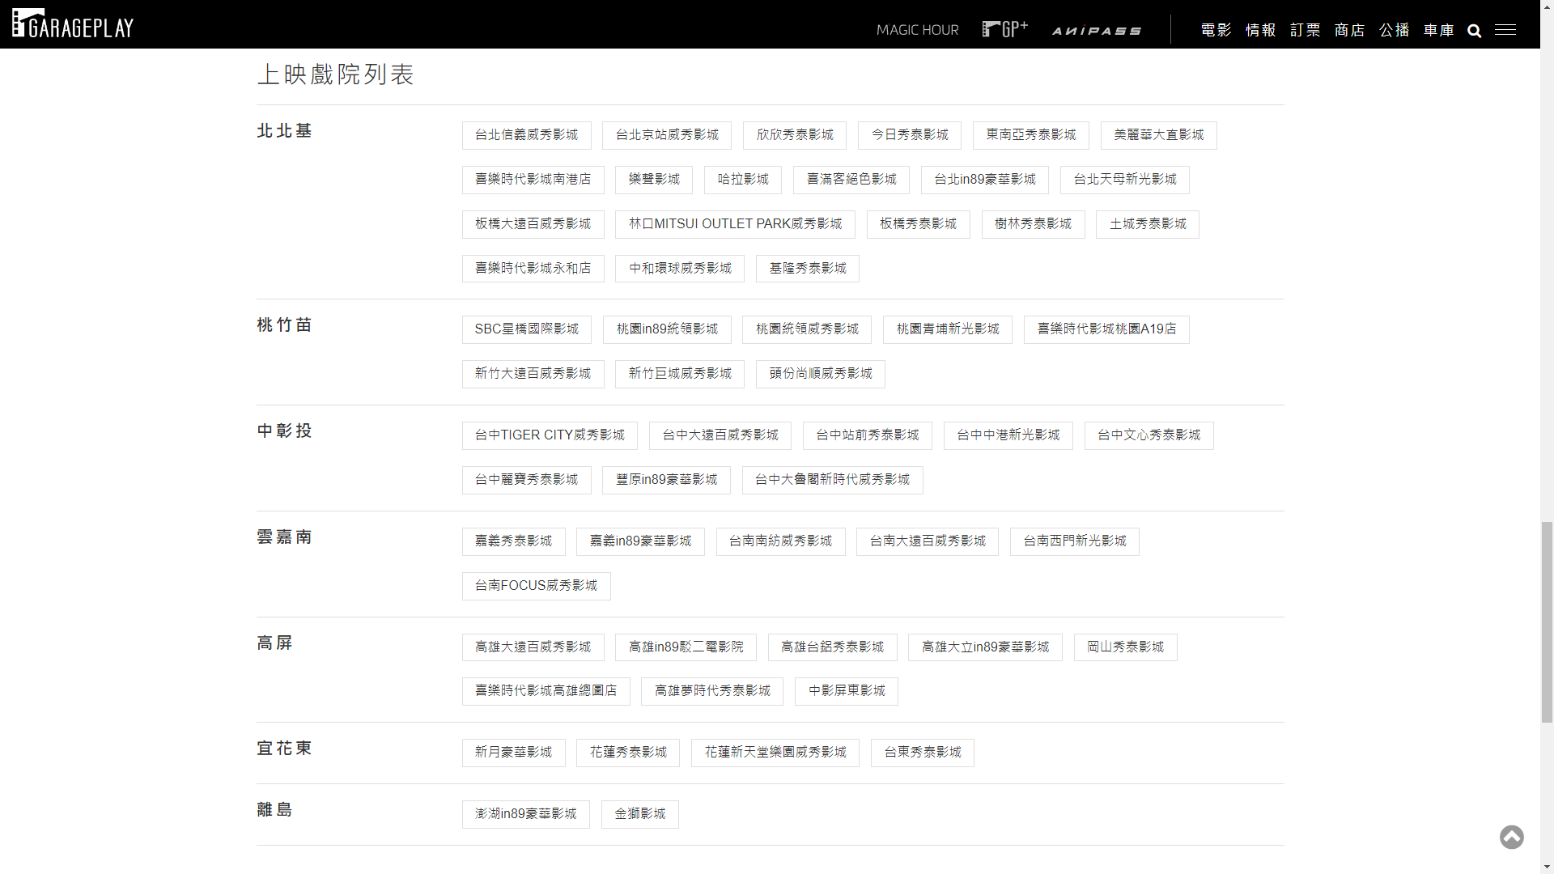Open 中和環球威秀影城
Viewport: 1554px width, 874px height.
coord(680,269)
